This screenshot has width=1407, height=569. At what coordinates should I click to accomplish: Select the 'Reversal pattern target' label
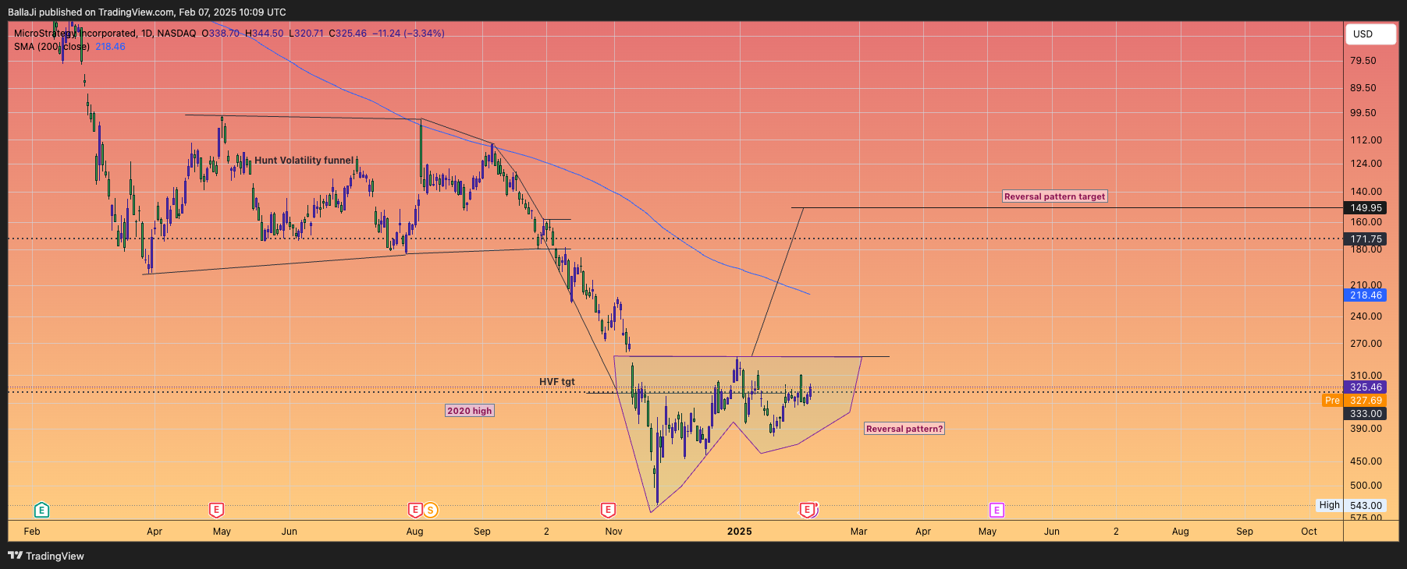[x=1055, y=196]
